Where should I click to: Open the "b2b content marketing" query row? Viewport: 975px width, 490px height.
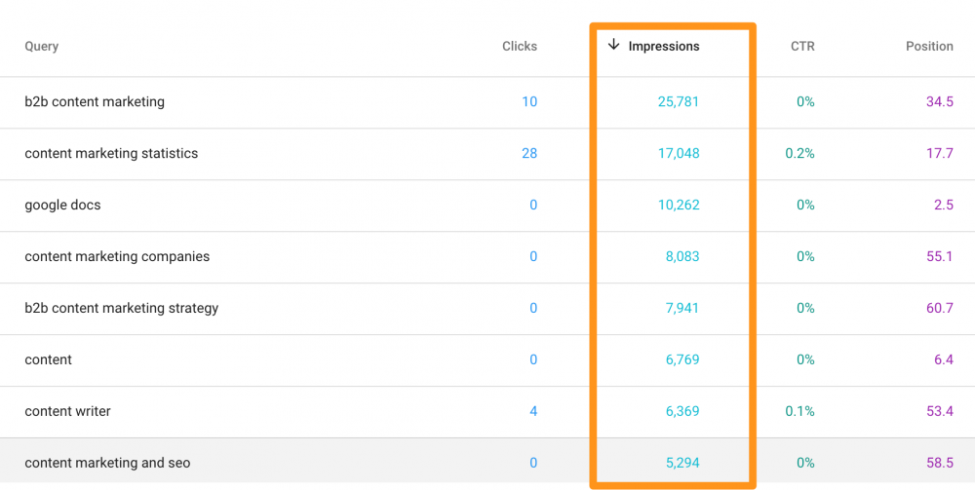click(95, 101)
